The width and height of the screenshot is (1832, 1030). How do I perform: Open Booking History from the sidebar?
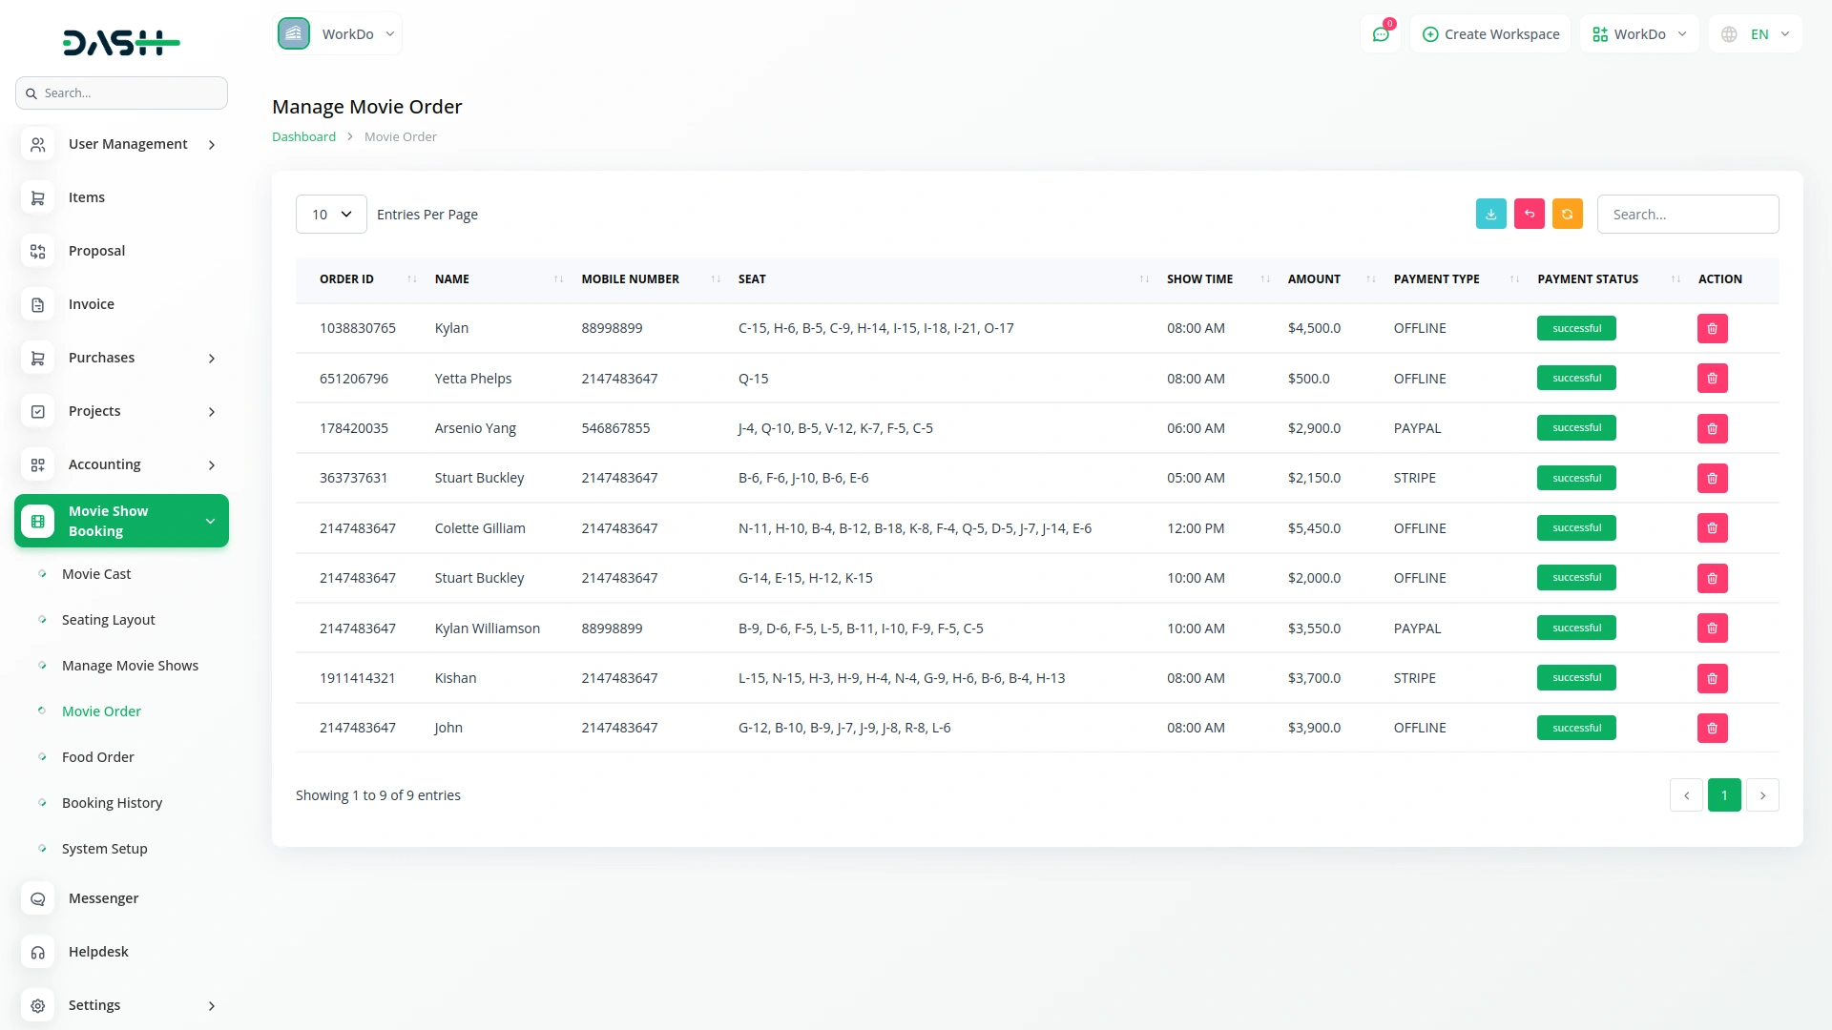click(x=112, y=803)
